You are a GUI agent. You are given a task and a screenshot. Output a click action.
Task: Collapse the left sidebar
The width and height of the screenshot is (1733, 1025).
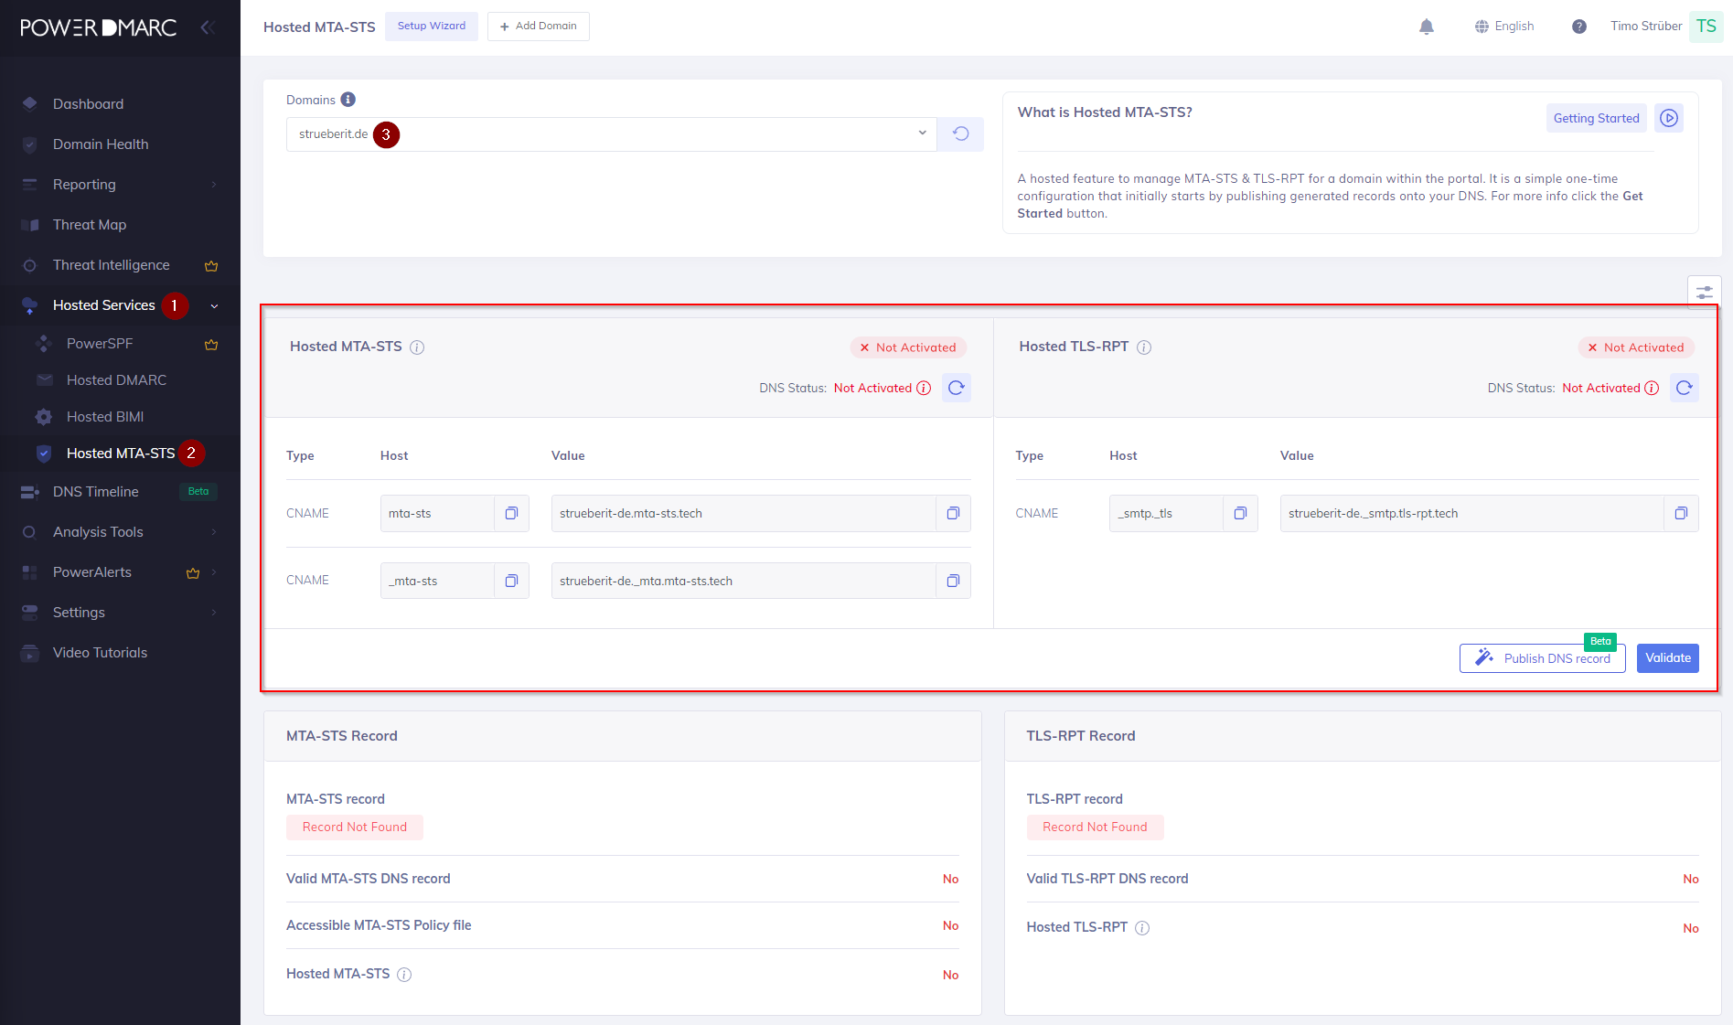click(x=208, y=27)
